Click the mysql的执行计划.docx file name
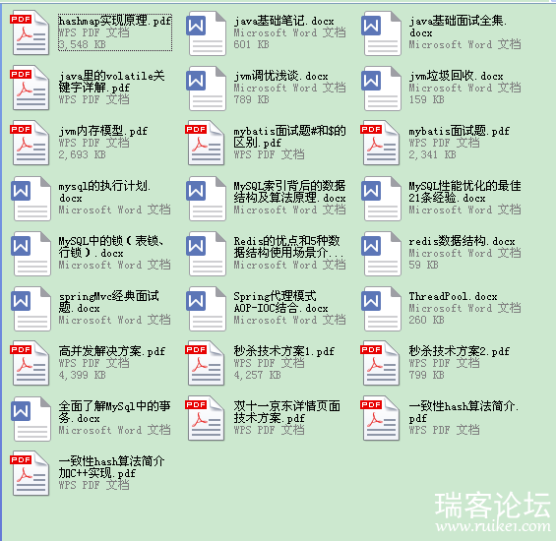 tap(105, 192)
